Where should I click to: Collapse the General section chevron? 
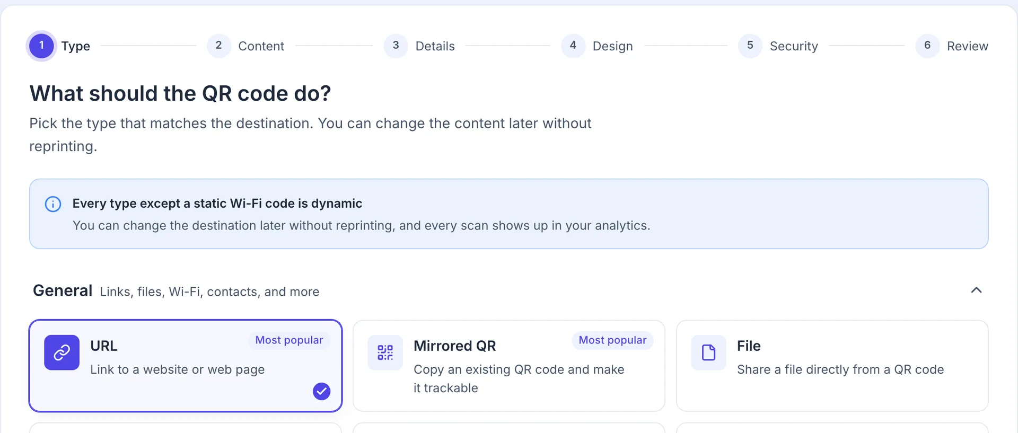(976, 290)
